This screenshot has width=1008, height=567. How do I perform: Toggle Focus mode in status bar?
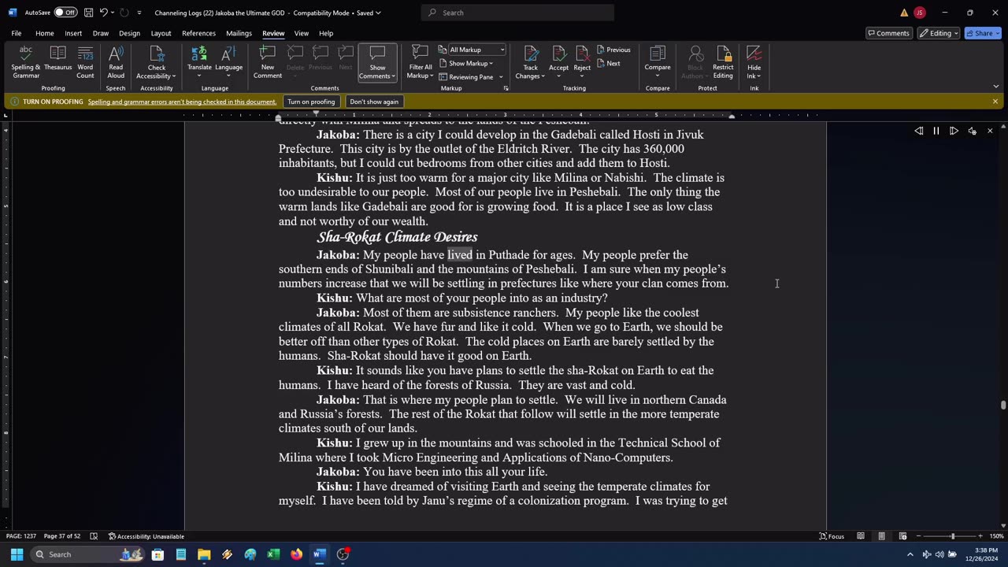[x=832, y=536]
